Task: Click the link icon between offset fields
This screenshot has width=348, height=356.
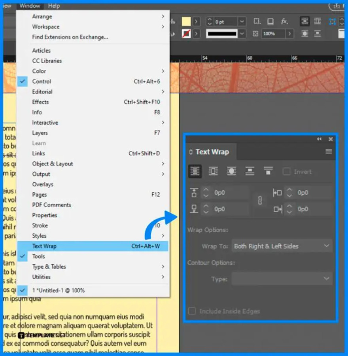Action: (x=260, y=201)
